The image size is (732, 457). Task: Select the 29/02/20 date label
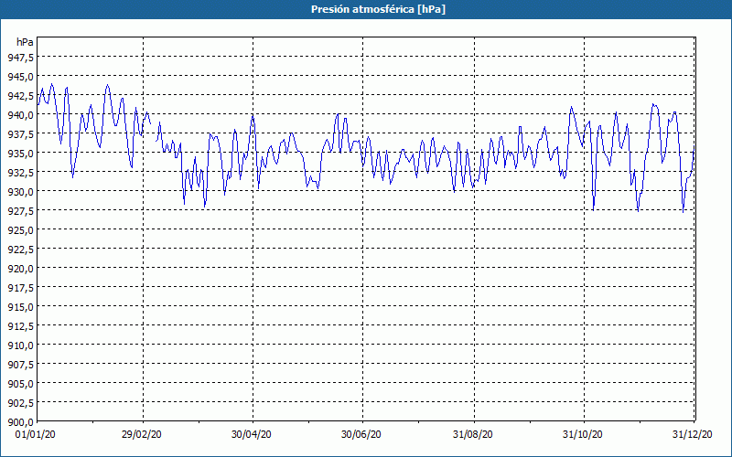click(142, 435)
